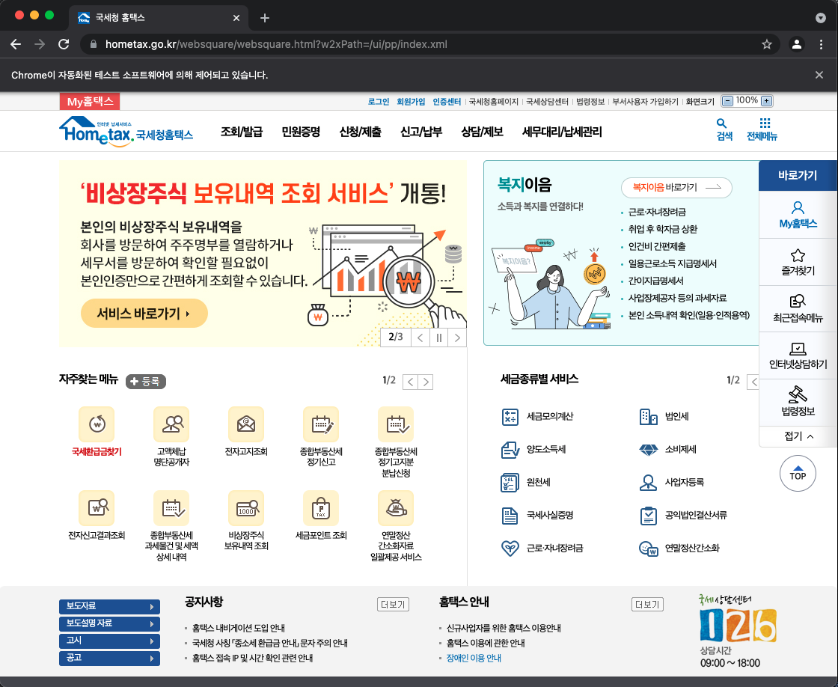Open 종합부동산세 과세물건 및 세액 상세내역 icon
This screenshot has width=838, height=687.
pyautogui.click(x=171, y=508)
